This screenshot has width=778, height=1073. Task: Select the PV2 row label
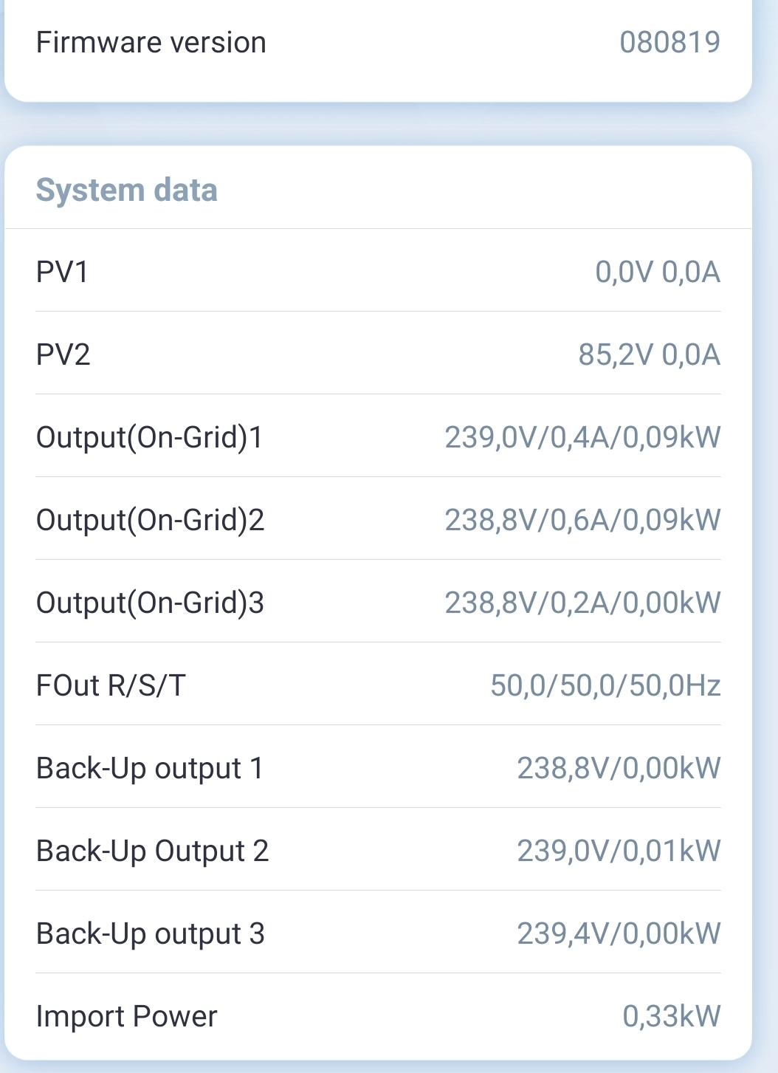[x=63, y=354]
